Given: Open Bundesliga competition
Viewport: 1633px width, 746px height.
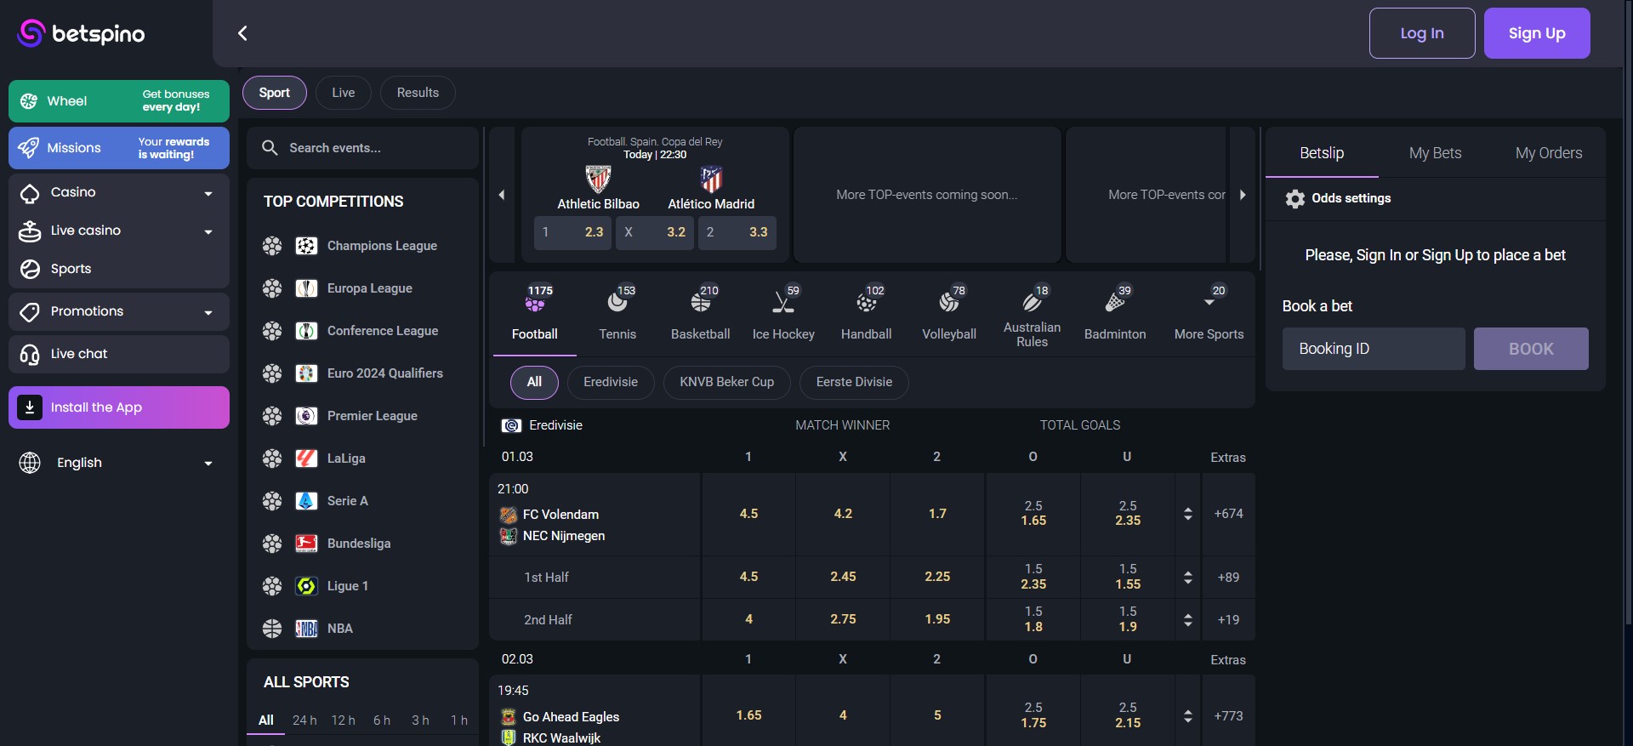Looking at the screenshot, I should pyautogui.click(x=363, y=544).
